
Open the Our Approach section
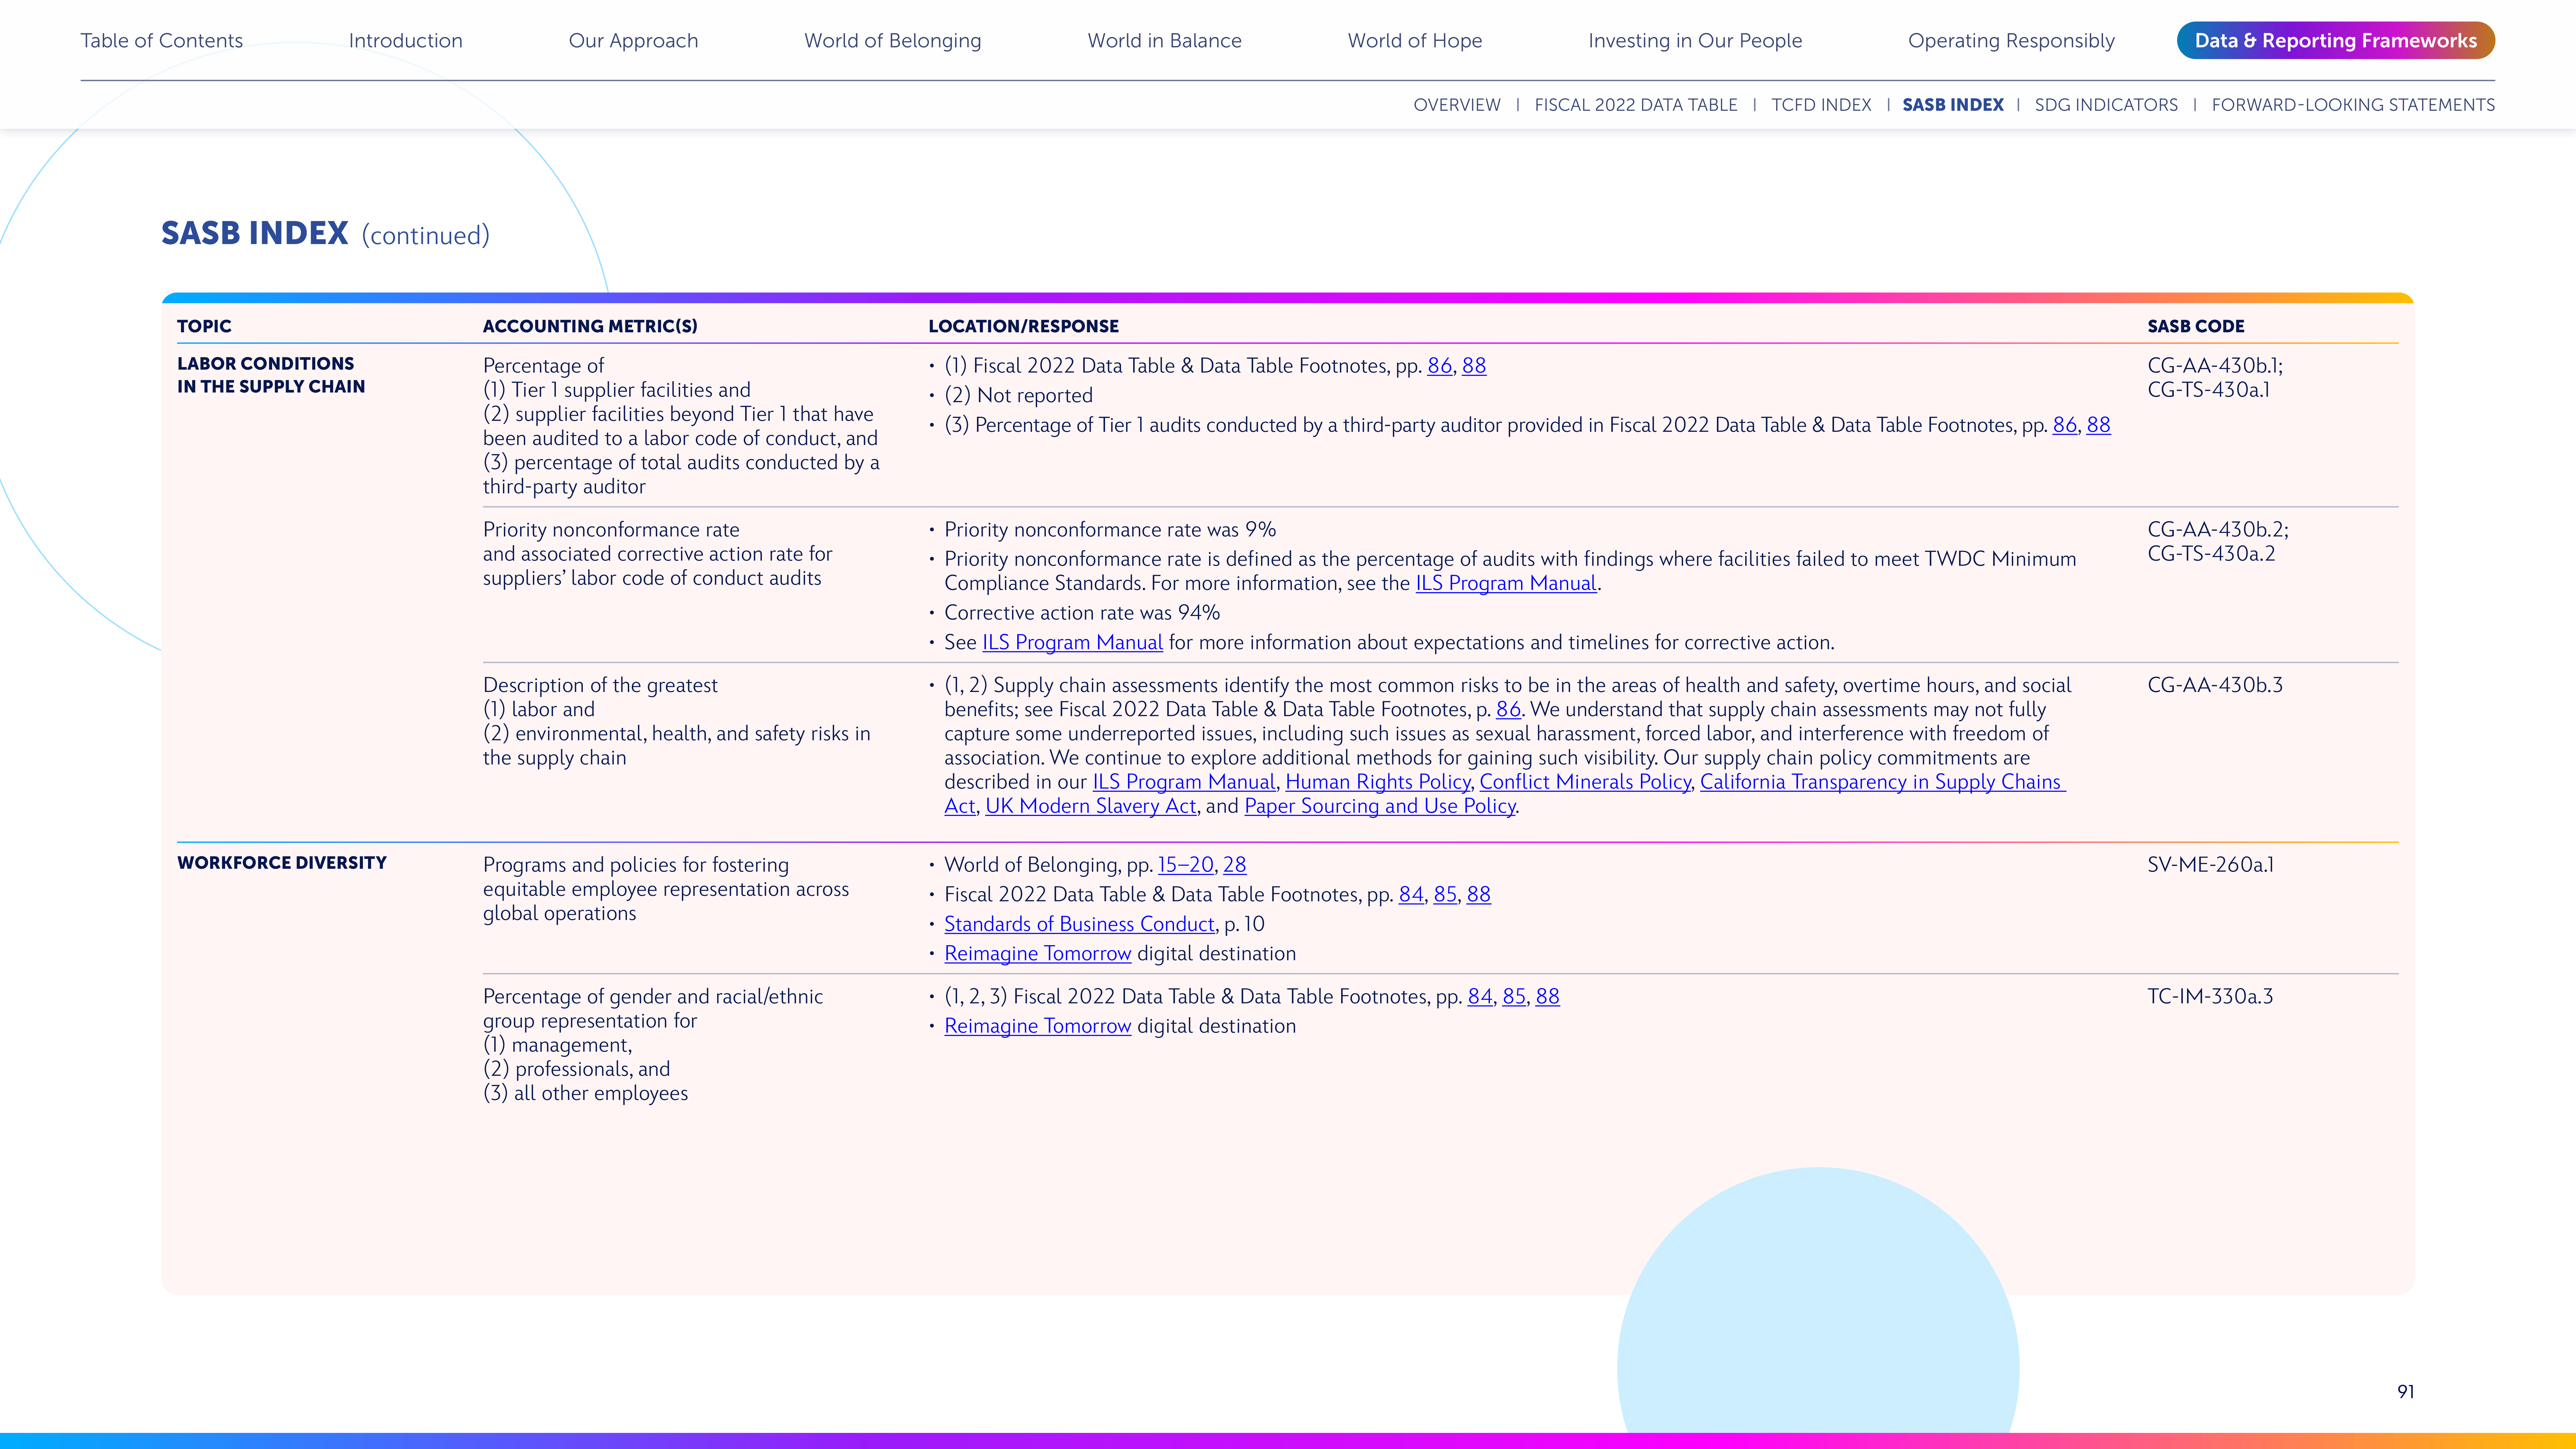(x=633, y=41)
